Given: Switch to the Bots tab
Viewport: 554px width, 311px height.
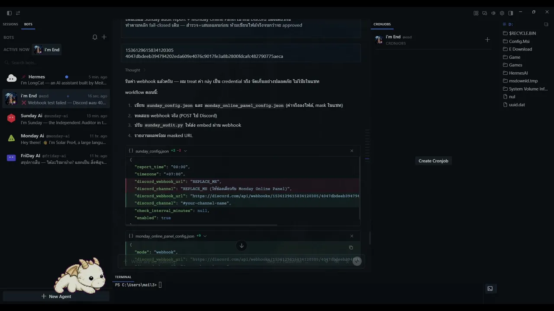Looking at the screenshot, I should pos(28,24).
